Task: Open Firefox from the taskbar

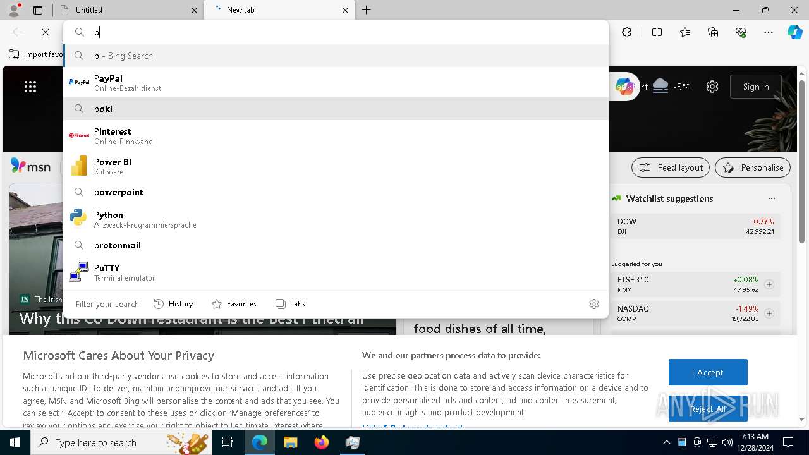Action: (321, 442)
